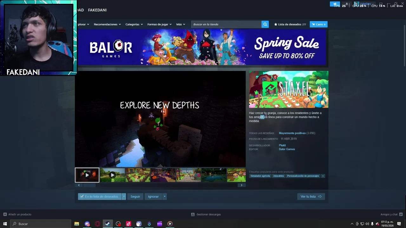
Task: Open Steam from the Windows taskbar
Action: click(108, 224)
